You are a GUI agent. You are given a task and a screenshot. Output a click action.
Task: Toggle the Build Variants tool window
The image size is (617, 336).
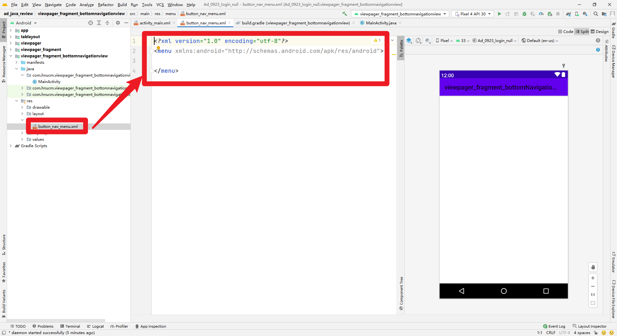click(4, 304)
